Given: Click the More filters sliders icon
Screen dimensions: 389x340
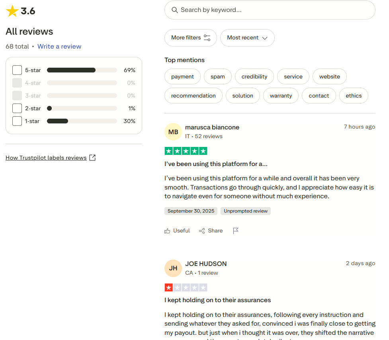Looking at the screenshot, I should click(207, 38).
